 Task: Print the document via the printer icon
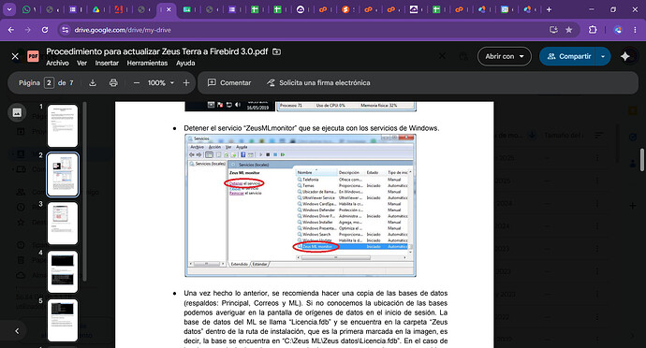click(x=113, y=82)
